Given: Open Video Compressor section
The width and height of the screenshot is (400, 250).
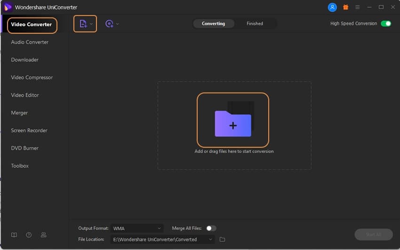Looking at the screenshot, I should coord(32,77).
